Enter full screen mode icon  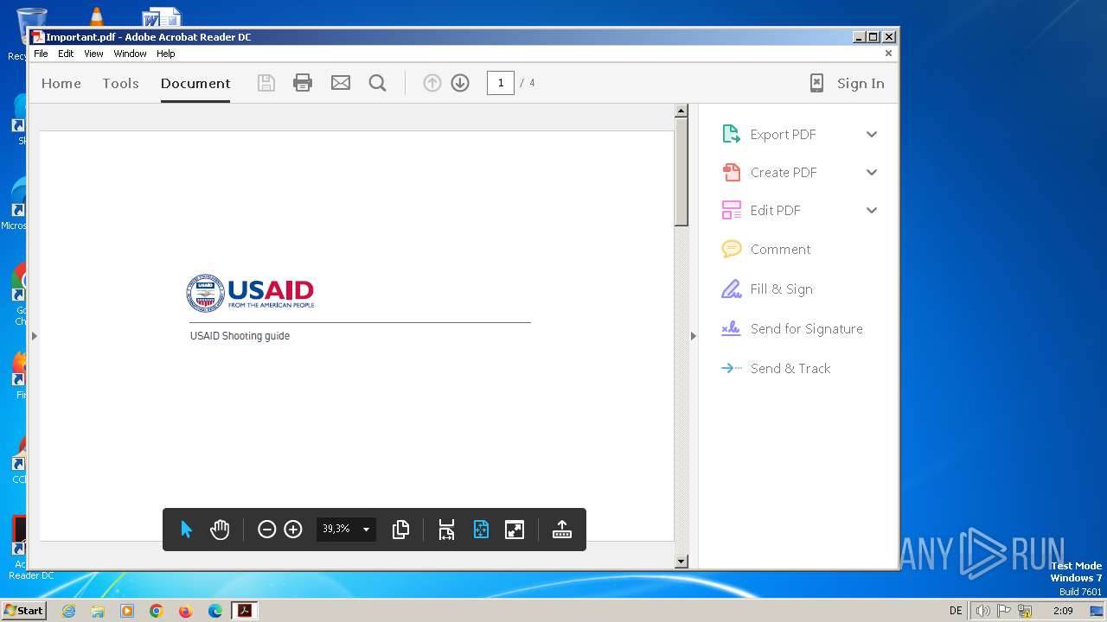515,530
